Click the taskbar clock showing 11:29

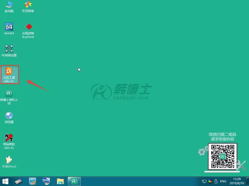pyautogui.click(x=238, y=181)
